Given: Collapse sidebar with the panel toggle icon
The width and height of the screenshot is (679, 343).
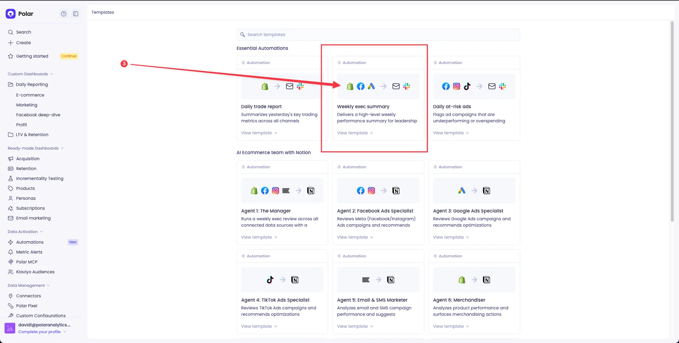Looking at the screenshot, I should click(x=76, y=14).
